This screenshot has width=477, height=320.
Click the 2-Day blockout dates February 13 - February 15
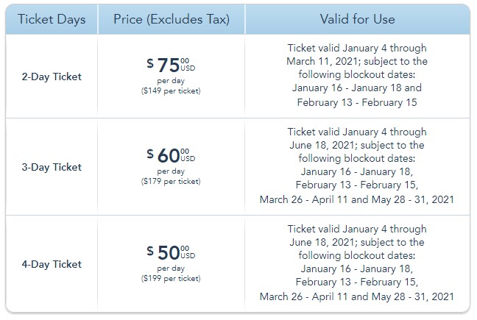coord(357,102)
